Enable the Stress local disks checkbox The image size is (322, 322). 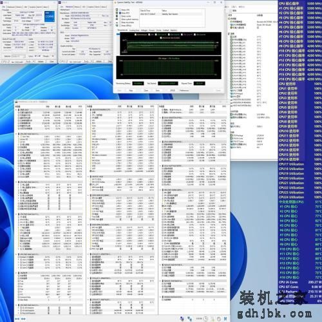click(x=120, y=23)
